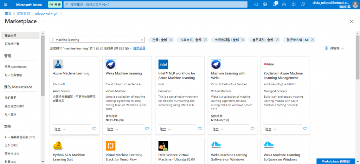Go to 首頁 breadcrumb

point(8,14)
